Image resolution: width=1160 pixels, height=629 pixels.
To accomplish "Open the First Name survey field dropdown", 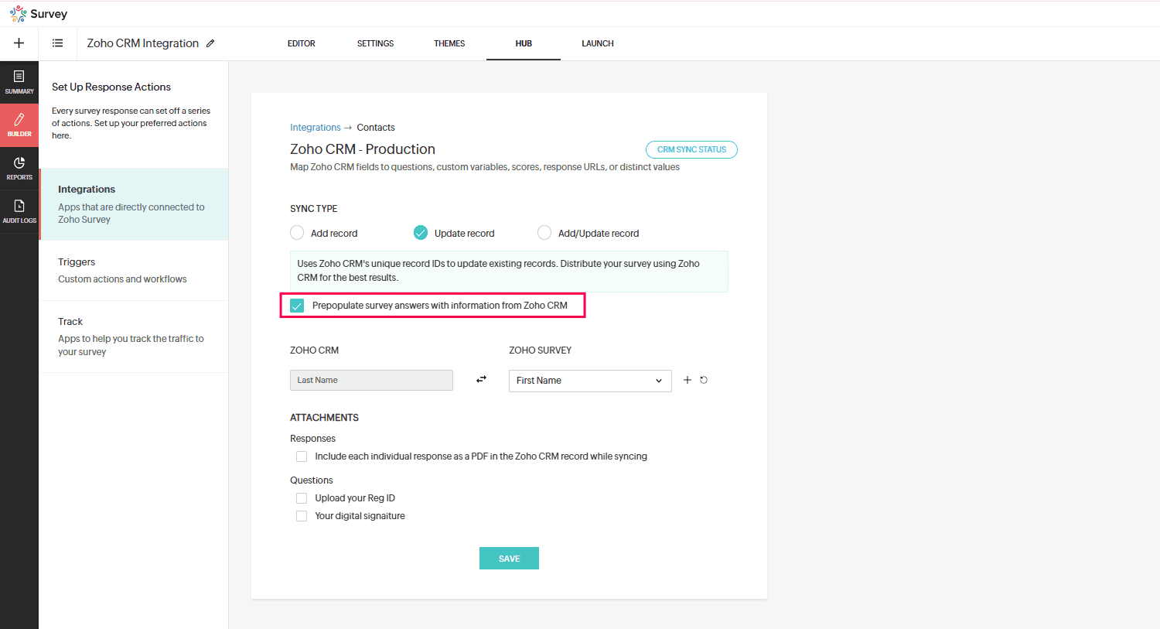I will 590,381.
